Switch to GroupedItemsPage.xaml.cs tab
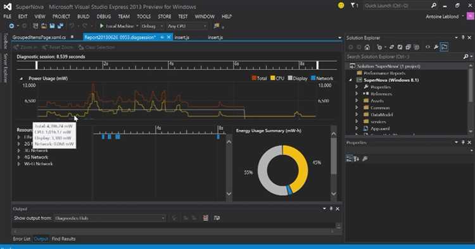Viewport: 475px width, 249px height. click(39, 37)
